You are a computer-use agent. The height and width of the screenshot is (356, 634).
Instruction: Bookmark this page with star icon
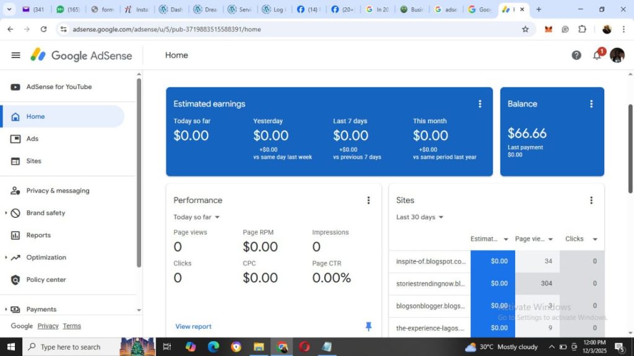click(526, 29)
